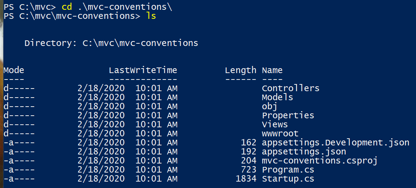This screenshot has width=416, height=188.
Task: Click the 723 length value of Program.cs
Action: coord(249,170)
